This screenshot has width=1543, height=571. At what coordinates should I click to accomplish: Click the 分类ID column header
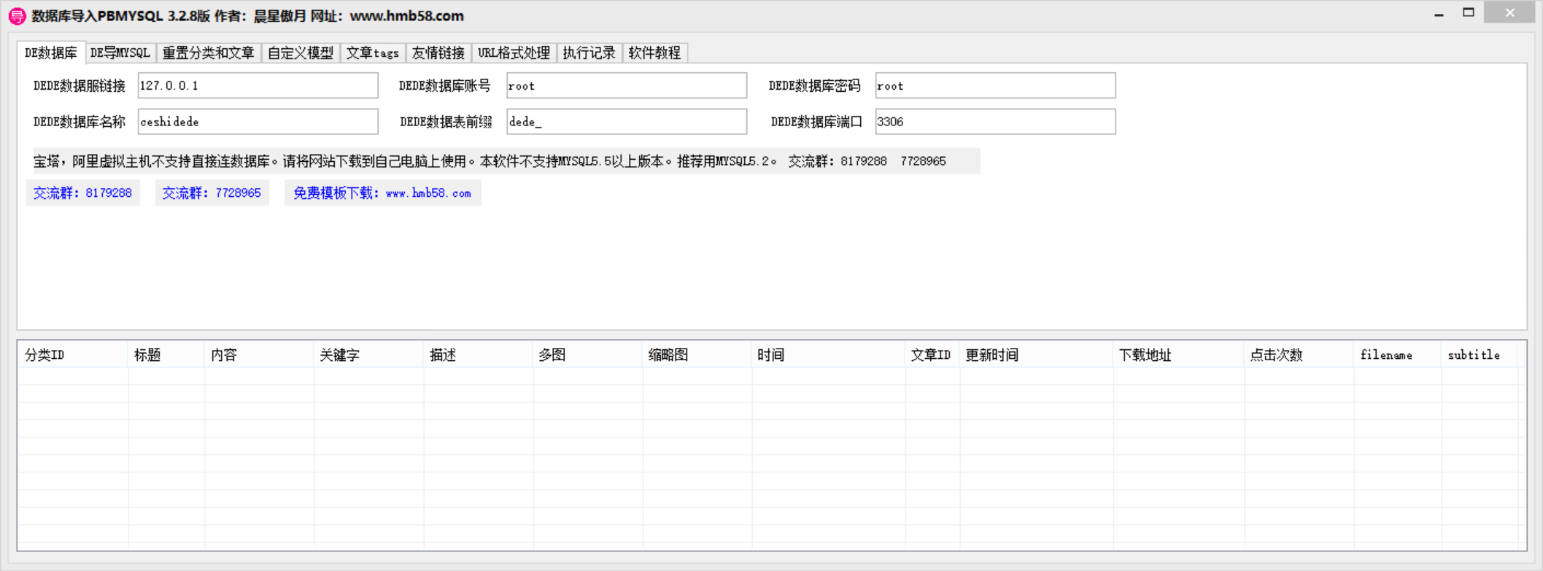(73, 355)
